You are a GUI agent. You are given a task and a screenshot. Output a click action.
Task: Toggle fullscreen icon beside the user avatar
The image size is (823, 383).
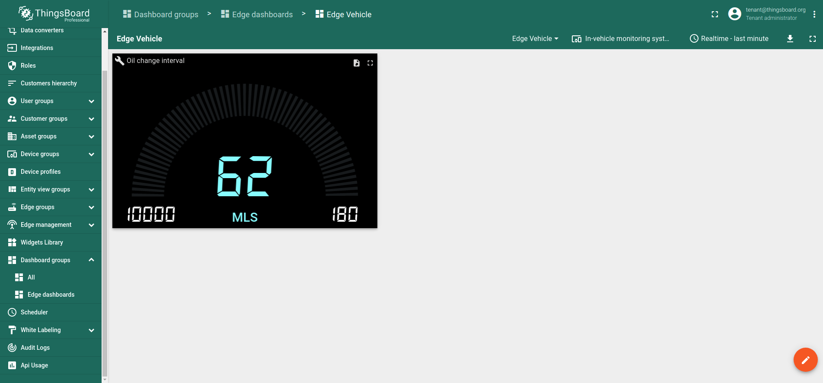[715, 14]
